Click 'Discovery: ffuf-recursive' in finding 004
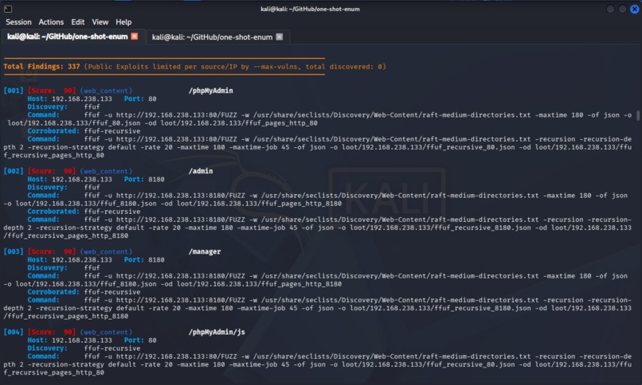The height and width of the screenshot is (385, 642). [84, 348]
